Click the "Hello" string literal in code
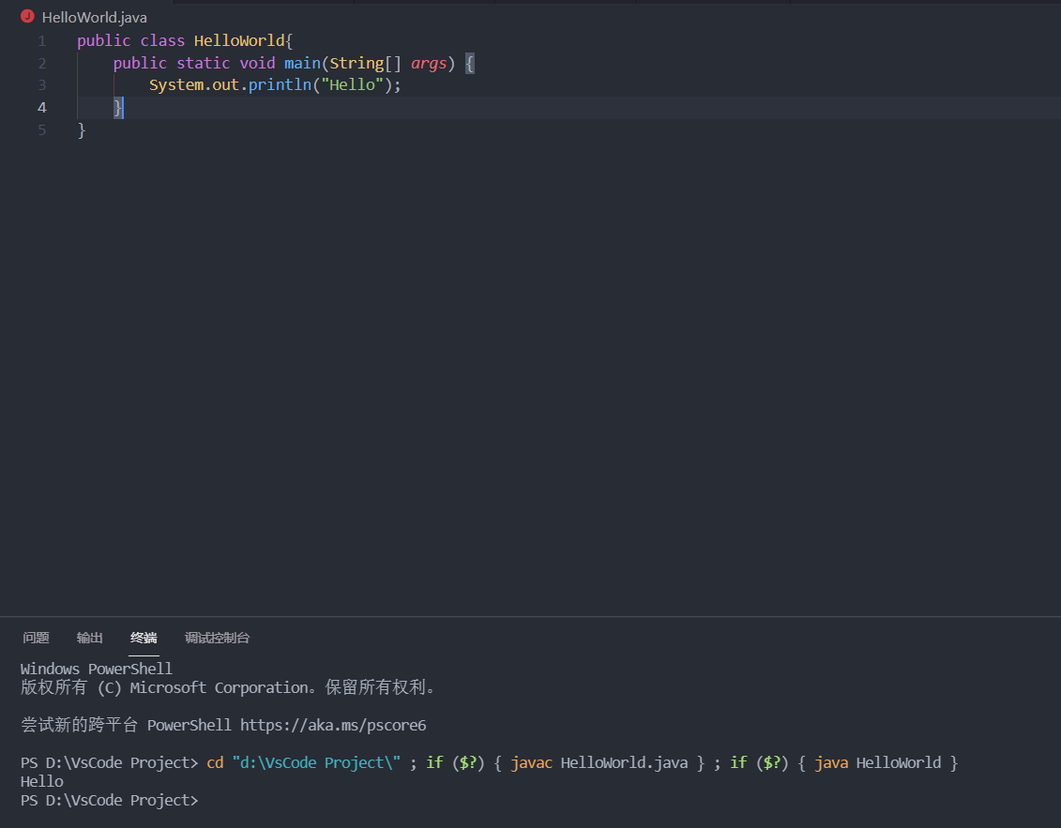Screen dimensions: 1061x828 tap(352, 84)
